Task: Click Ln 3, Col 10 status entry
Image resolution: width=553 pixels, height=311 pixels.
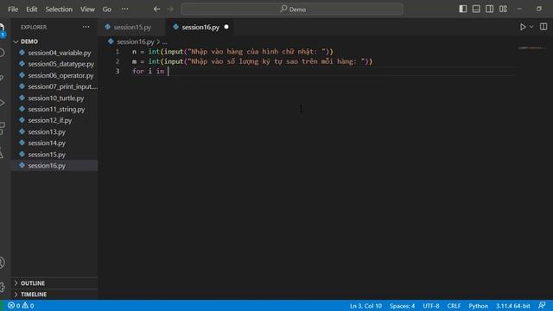Action: tap(365, 306)
